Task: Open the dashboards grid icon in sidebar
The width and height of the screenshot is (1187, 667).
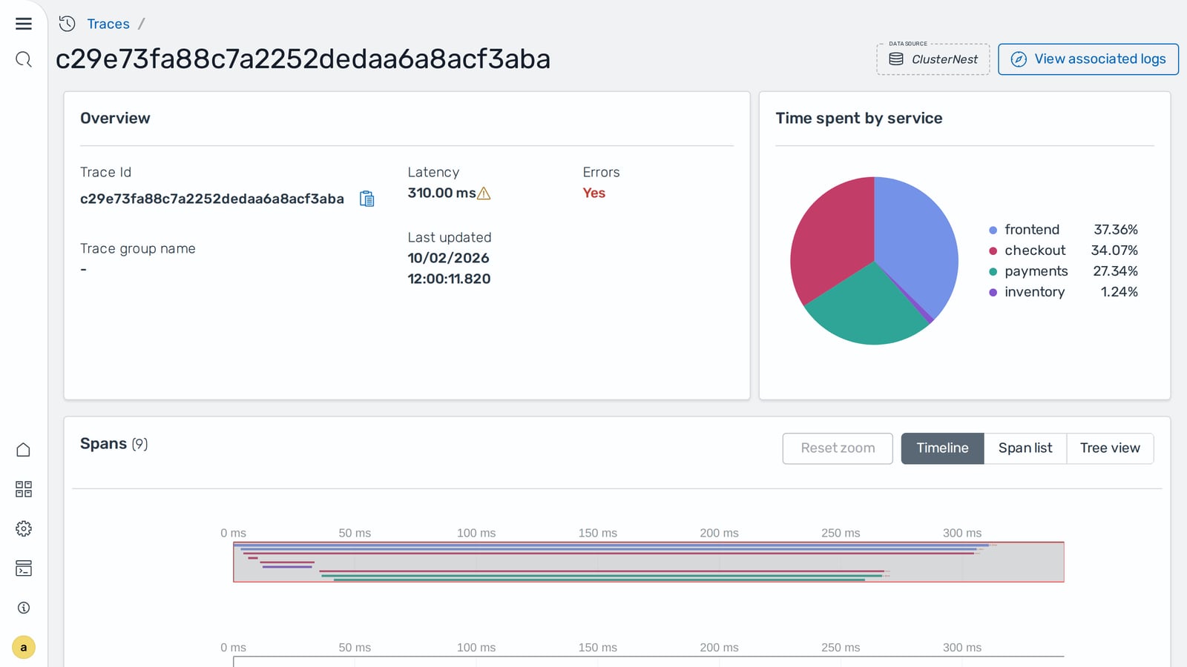Action: (x=24, y=489)
